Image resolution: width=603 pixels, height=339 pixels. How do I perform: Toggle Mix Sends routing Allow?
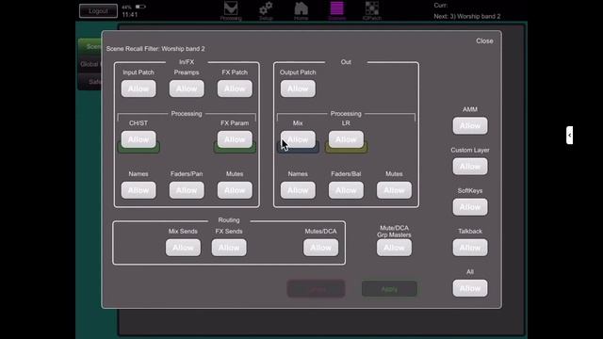click(x=183, y=248)
